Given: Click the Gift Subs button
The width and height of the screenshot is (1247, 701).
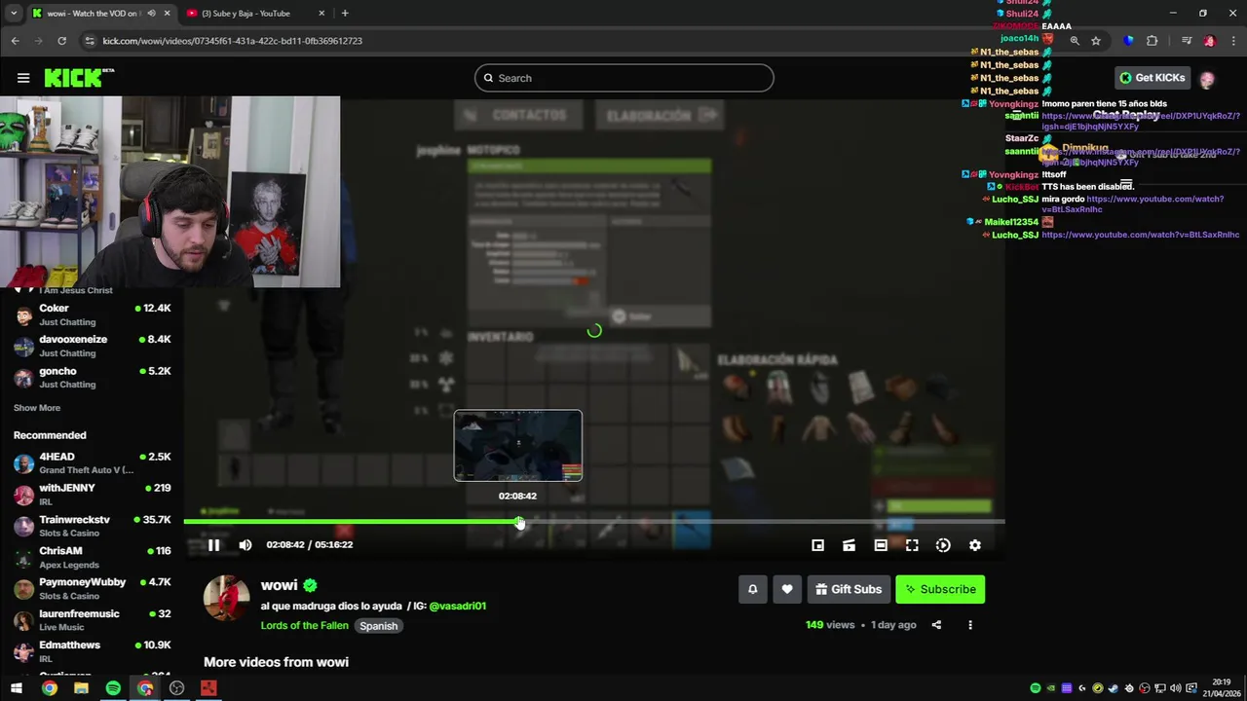Looking at the screenshot, I should point(849,589).
